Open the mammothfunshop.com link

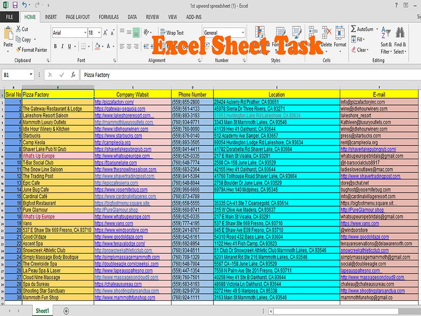tap(125, 297)
